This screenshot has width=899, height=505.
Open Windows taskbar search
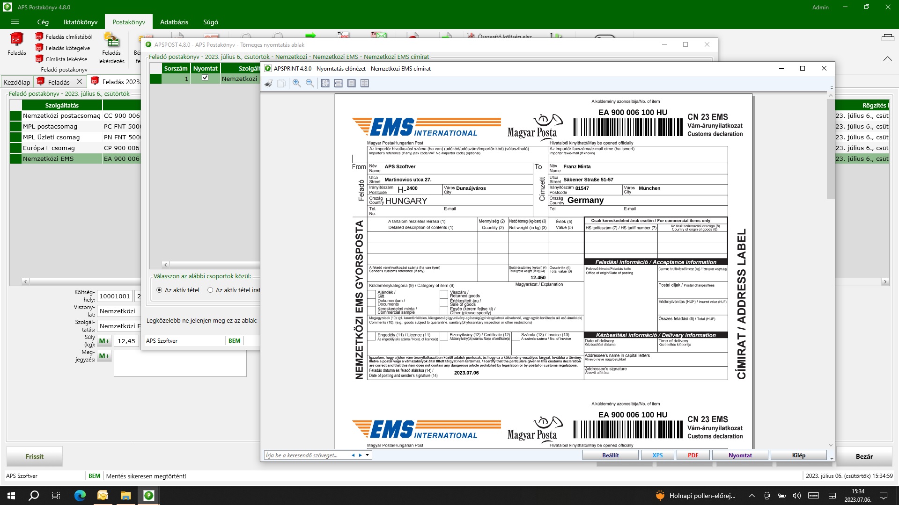pyautogui.click(x=34, y=496)
